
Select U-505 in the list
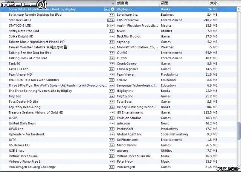point(13,118)
